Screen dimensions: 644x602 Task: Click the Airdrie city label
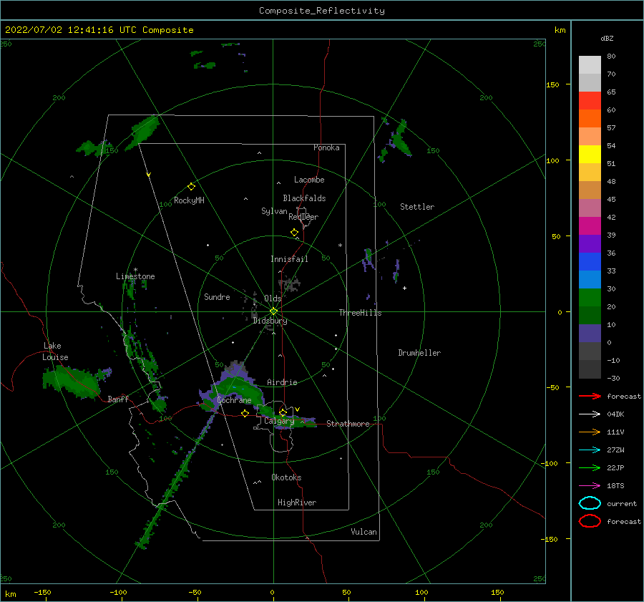[x=282, y=382]
